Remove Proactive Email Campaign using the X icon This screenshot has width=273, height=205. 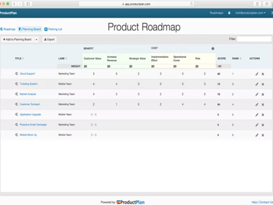tap(262, 125)
